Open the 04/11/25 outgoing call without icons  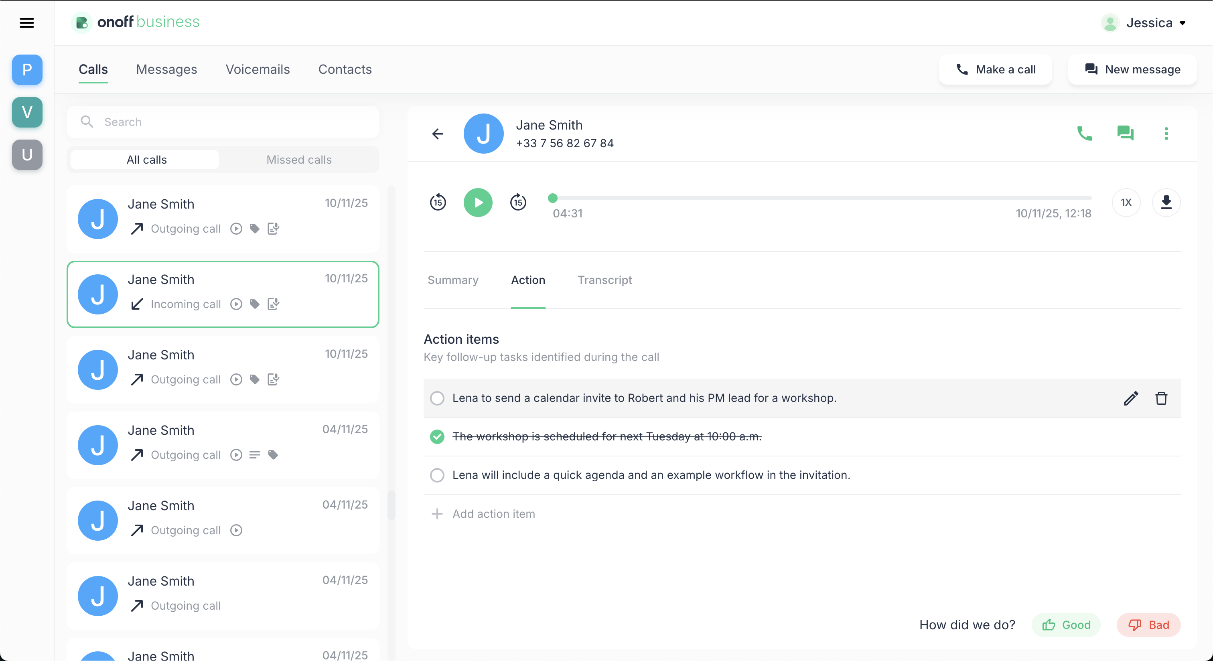[x=223, y=596]
